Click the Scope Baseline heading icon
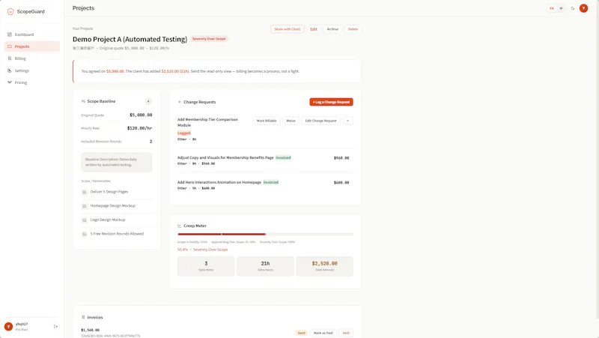 [83, 101]
